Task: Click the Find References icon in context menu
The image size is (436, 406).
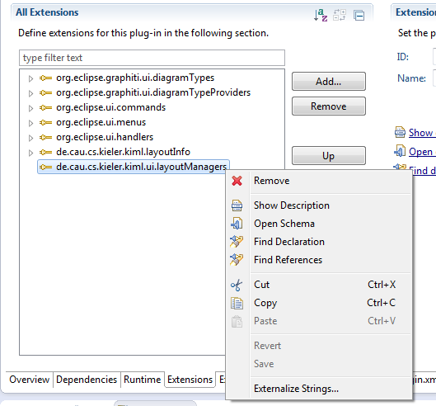Action: [x=237, y=260]
